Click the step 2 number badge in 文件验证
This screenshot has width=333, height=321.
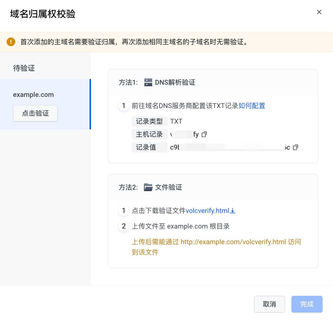point(124,226)
